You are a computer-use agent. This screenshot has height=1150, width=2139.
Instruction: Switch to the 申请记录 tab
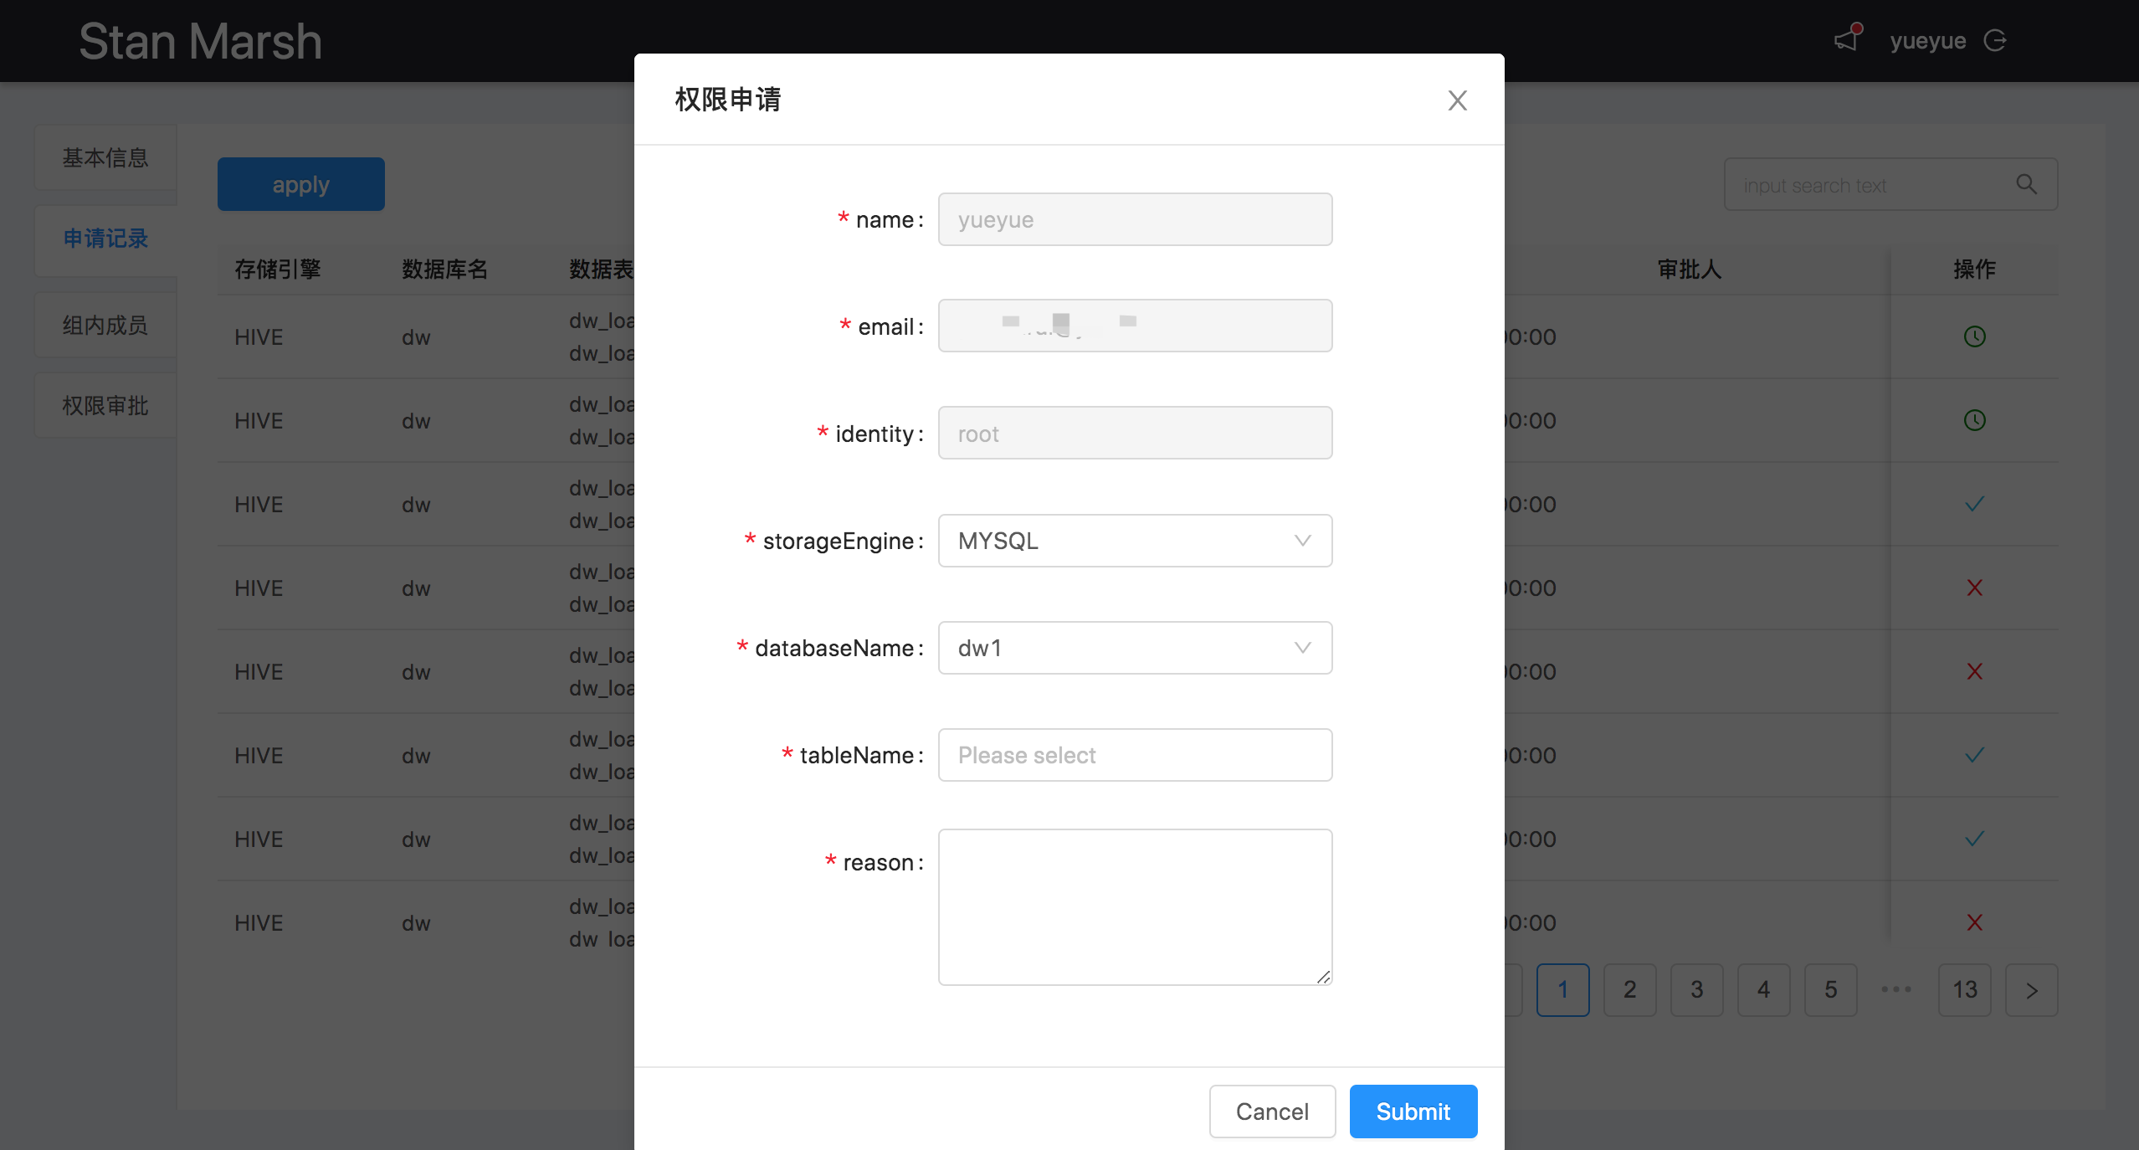(x=105, y=239)
